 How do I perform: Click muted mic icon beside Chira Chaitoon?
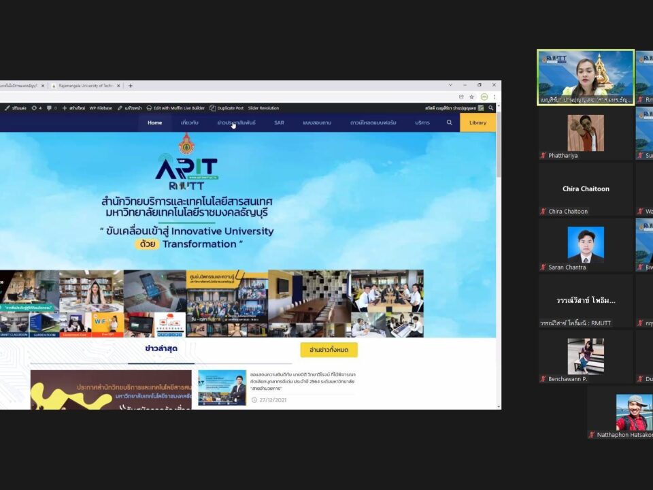point(543,211)
